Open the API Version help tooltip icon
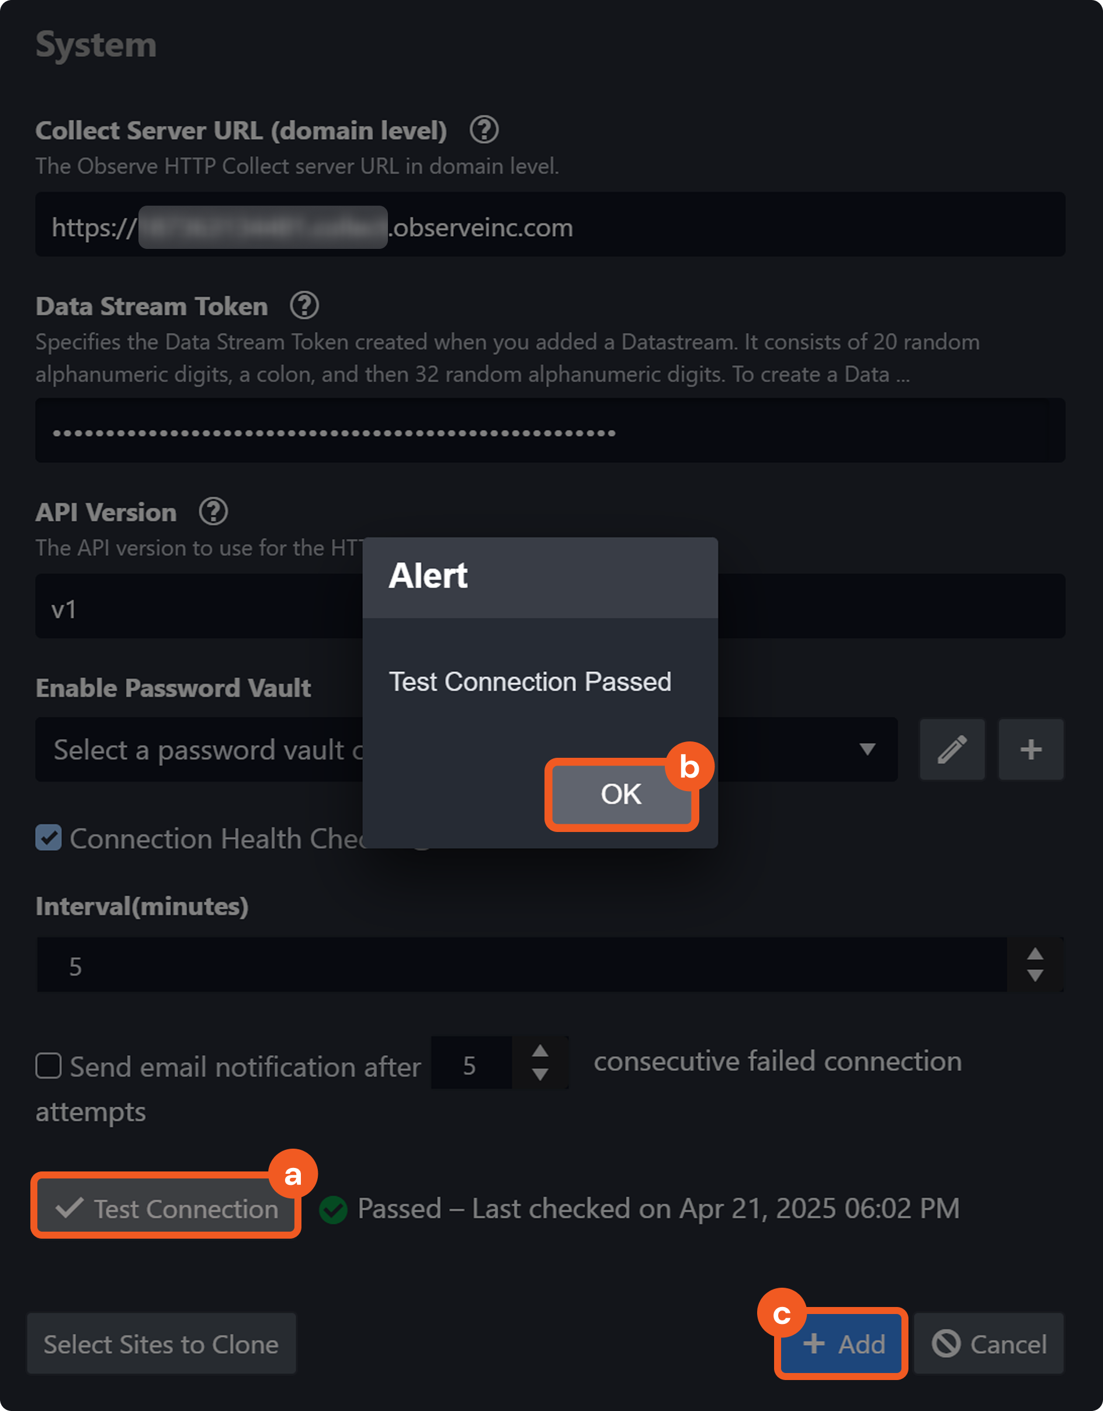The width and height of the screenshot is (1103, 1411). [x=213, y=512]
